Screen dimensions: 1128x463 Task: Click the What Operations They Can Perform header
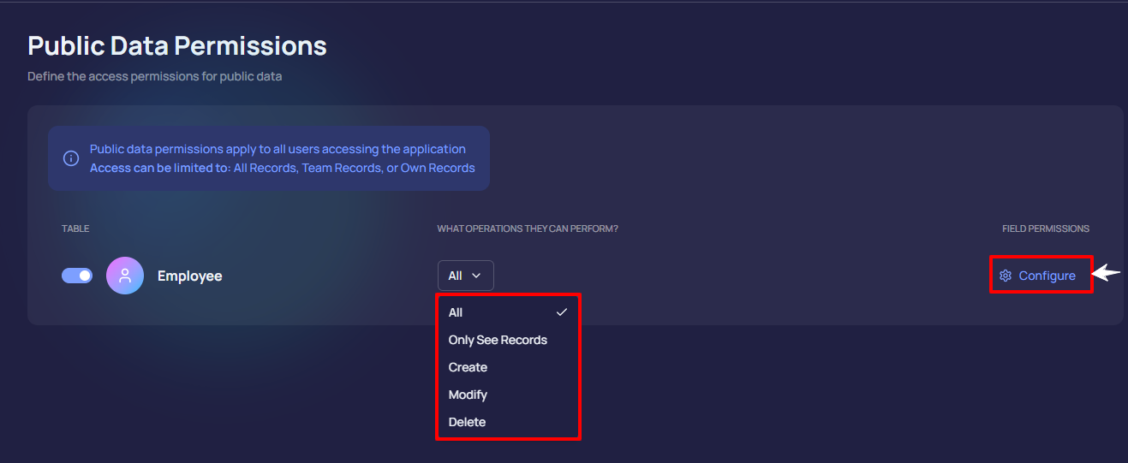528,229
